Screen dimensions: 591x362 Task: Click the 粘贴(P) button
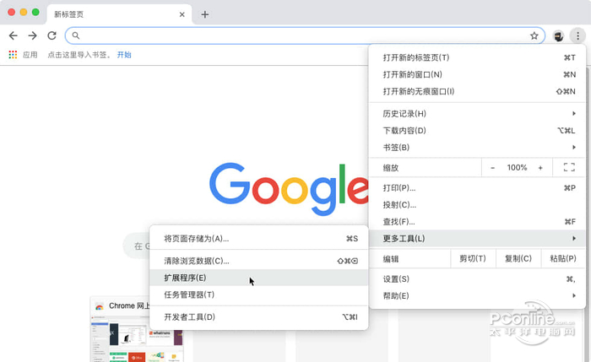[563, 259]
